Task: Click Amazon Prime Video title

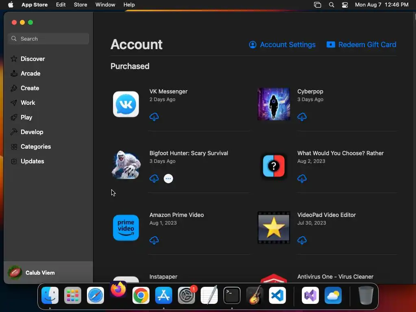Action: click(176, 215)
